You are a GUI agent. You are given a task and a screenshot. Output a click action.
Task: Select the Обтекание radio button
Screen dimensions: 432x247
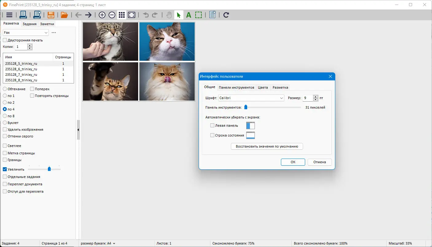(5, 89)
